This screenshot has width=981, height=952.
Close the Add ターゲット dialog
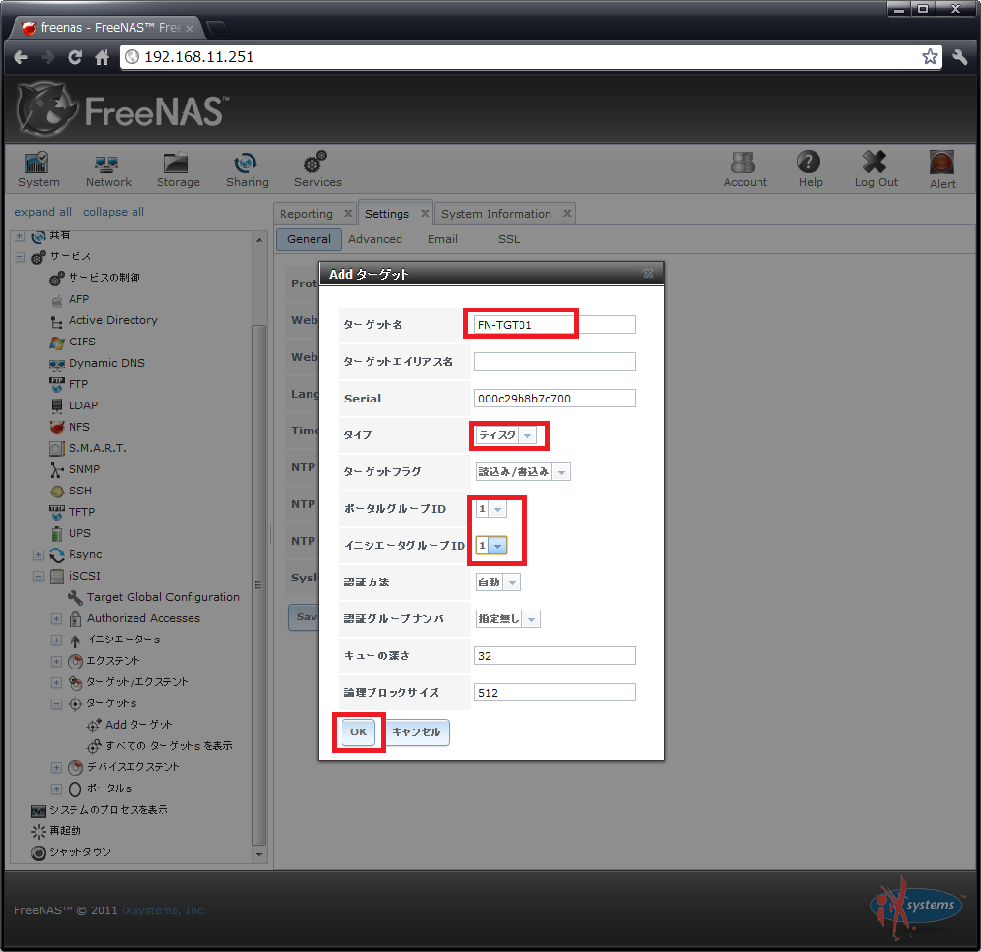click(x=648, y=274)
